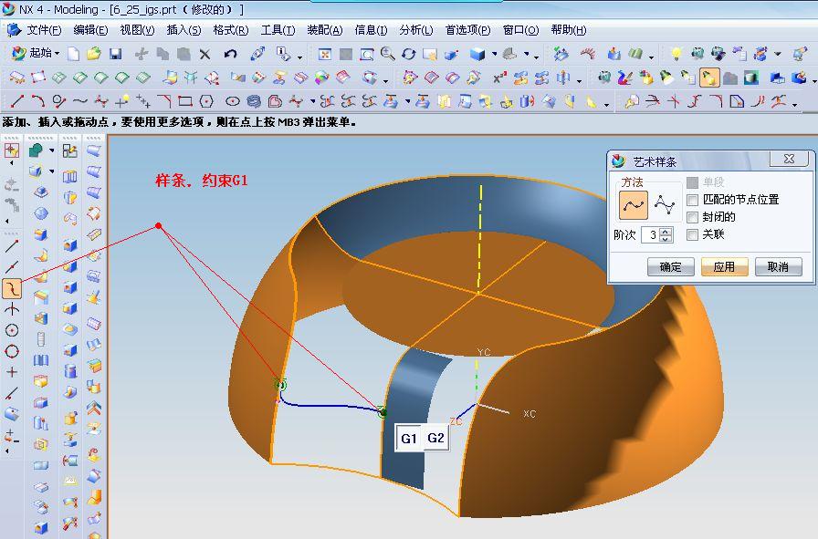Image resolution: width=818 pixels, height=539 pixels.
Task: Select the Rotate view tool
Action: point(408,54)
